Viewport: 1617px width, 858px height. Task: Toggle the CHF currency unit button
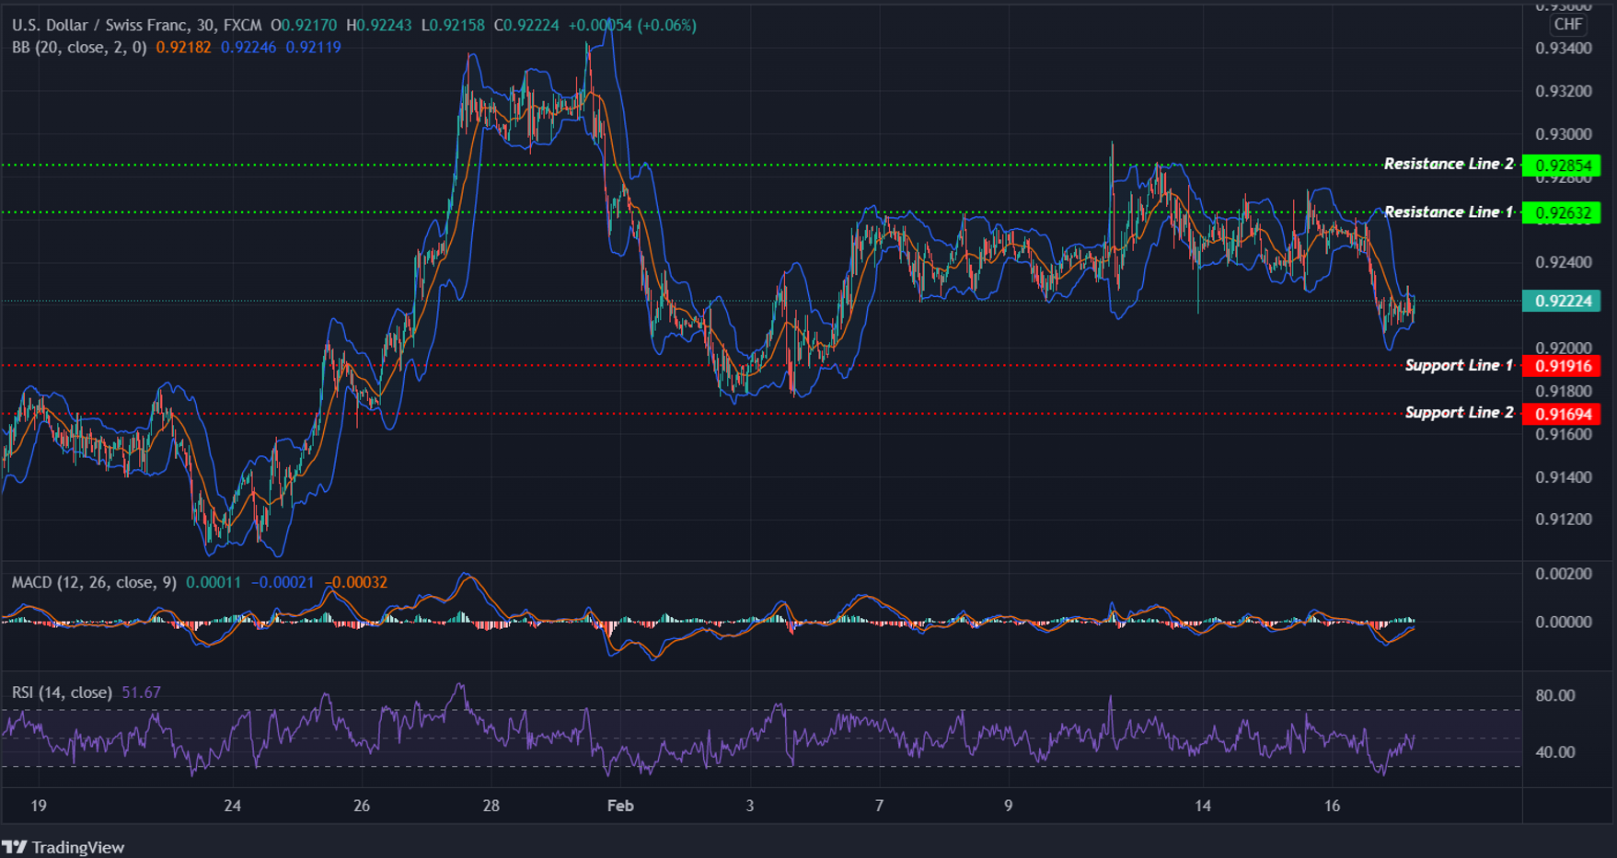click(1567, 26)
